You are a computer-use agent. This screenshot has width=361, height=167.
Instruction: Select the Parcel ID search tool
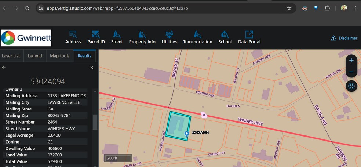(96, 38)
